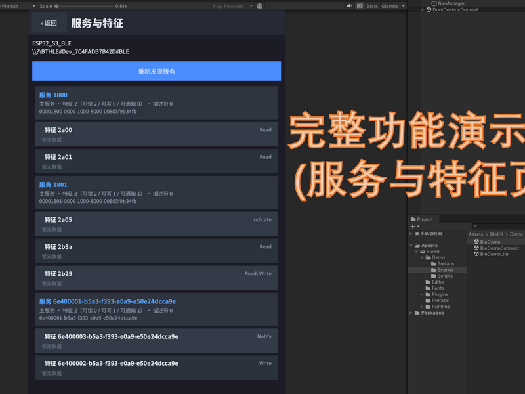Image resolution: width=525 pixels, height=394 pixels.
Task: Open the 服务 1801 service card
Action: tap(156, 192)
